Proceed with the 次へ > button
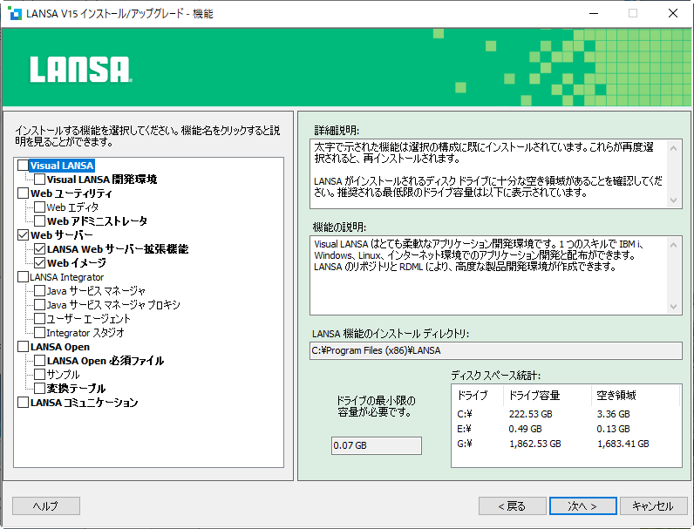This screenshot has width=694, height=529. (583, 505)
